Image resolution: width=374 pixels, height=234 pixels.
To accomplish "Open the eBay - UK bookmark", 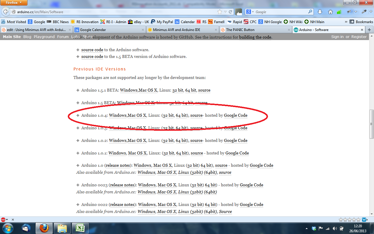I will (139, 22).
